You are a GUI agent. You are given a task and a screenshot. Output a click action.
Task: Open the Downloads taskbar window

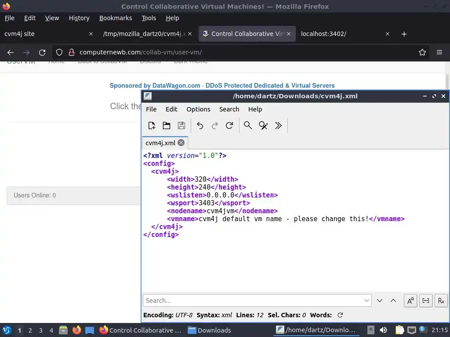(209, 330)
